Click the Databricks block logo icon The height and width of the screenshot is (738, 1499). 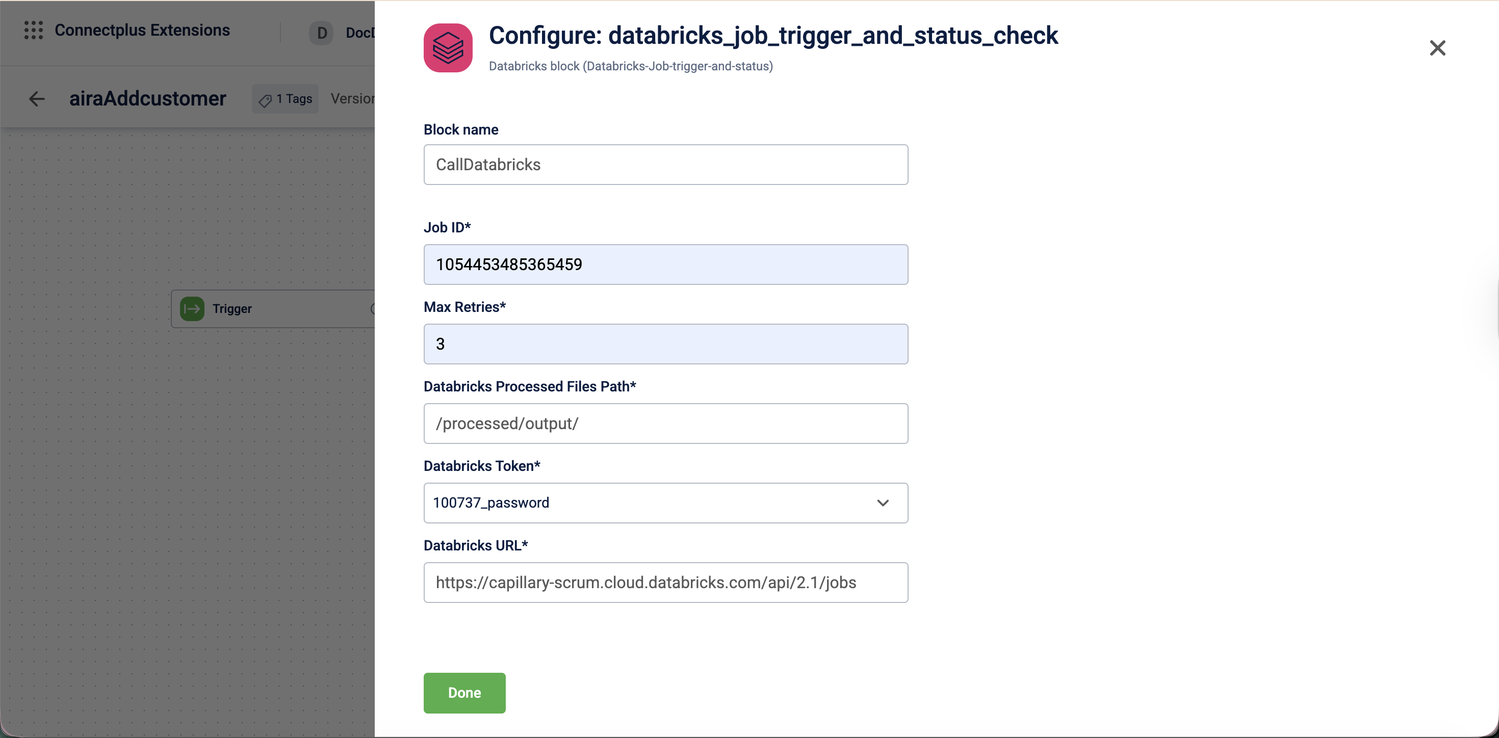tap(448, 48)
